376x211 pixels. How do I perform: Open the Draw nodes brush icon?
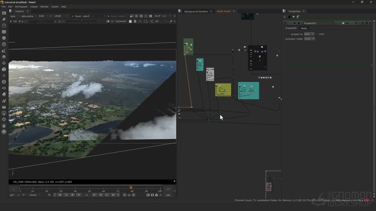point(4,19)
